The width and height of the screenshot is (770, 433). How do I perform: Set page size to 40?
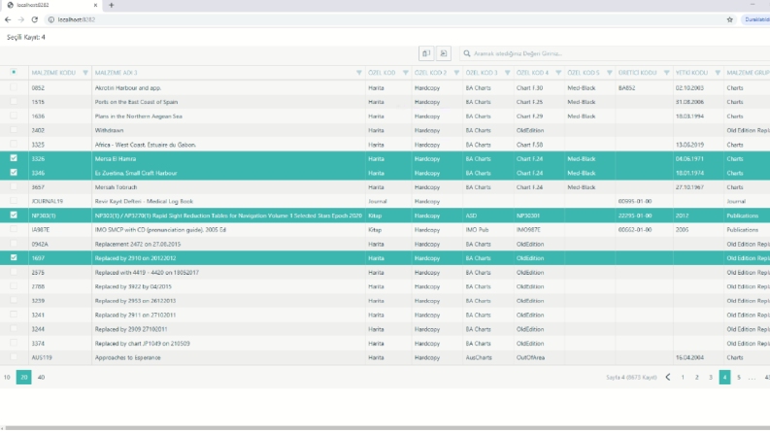pyautogui.click(x=41, y=377)
